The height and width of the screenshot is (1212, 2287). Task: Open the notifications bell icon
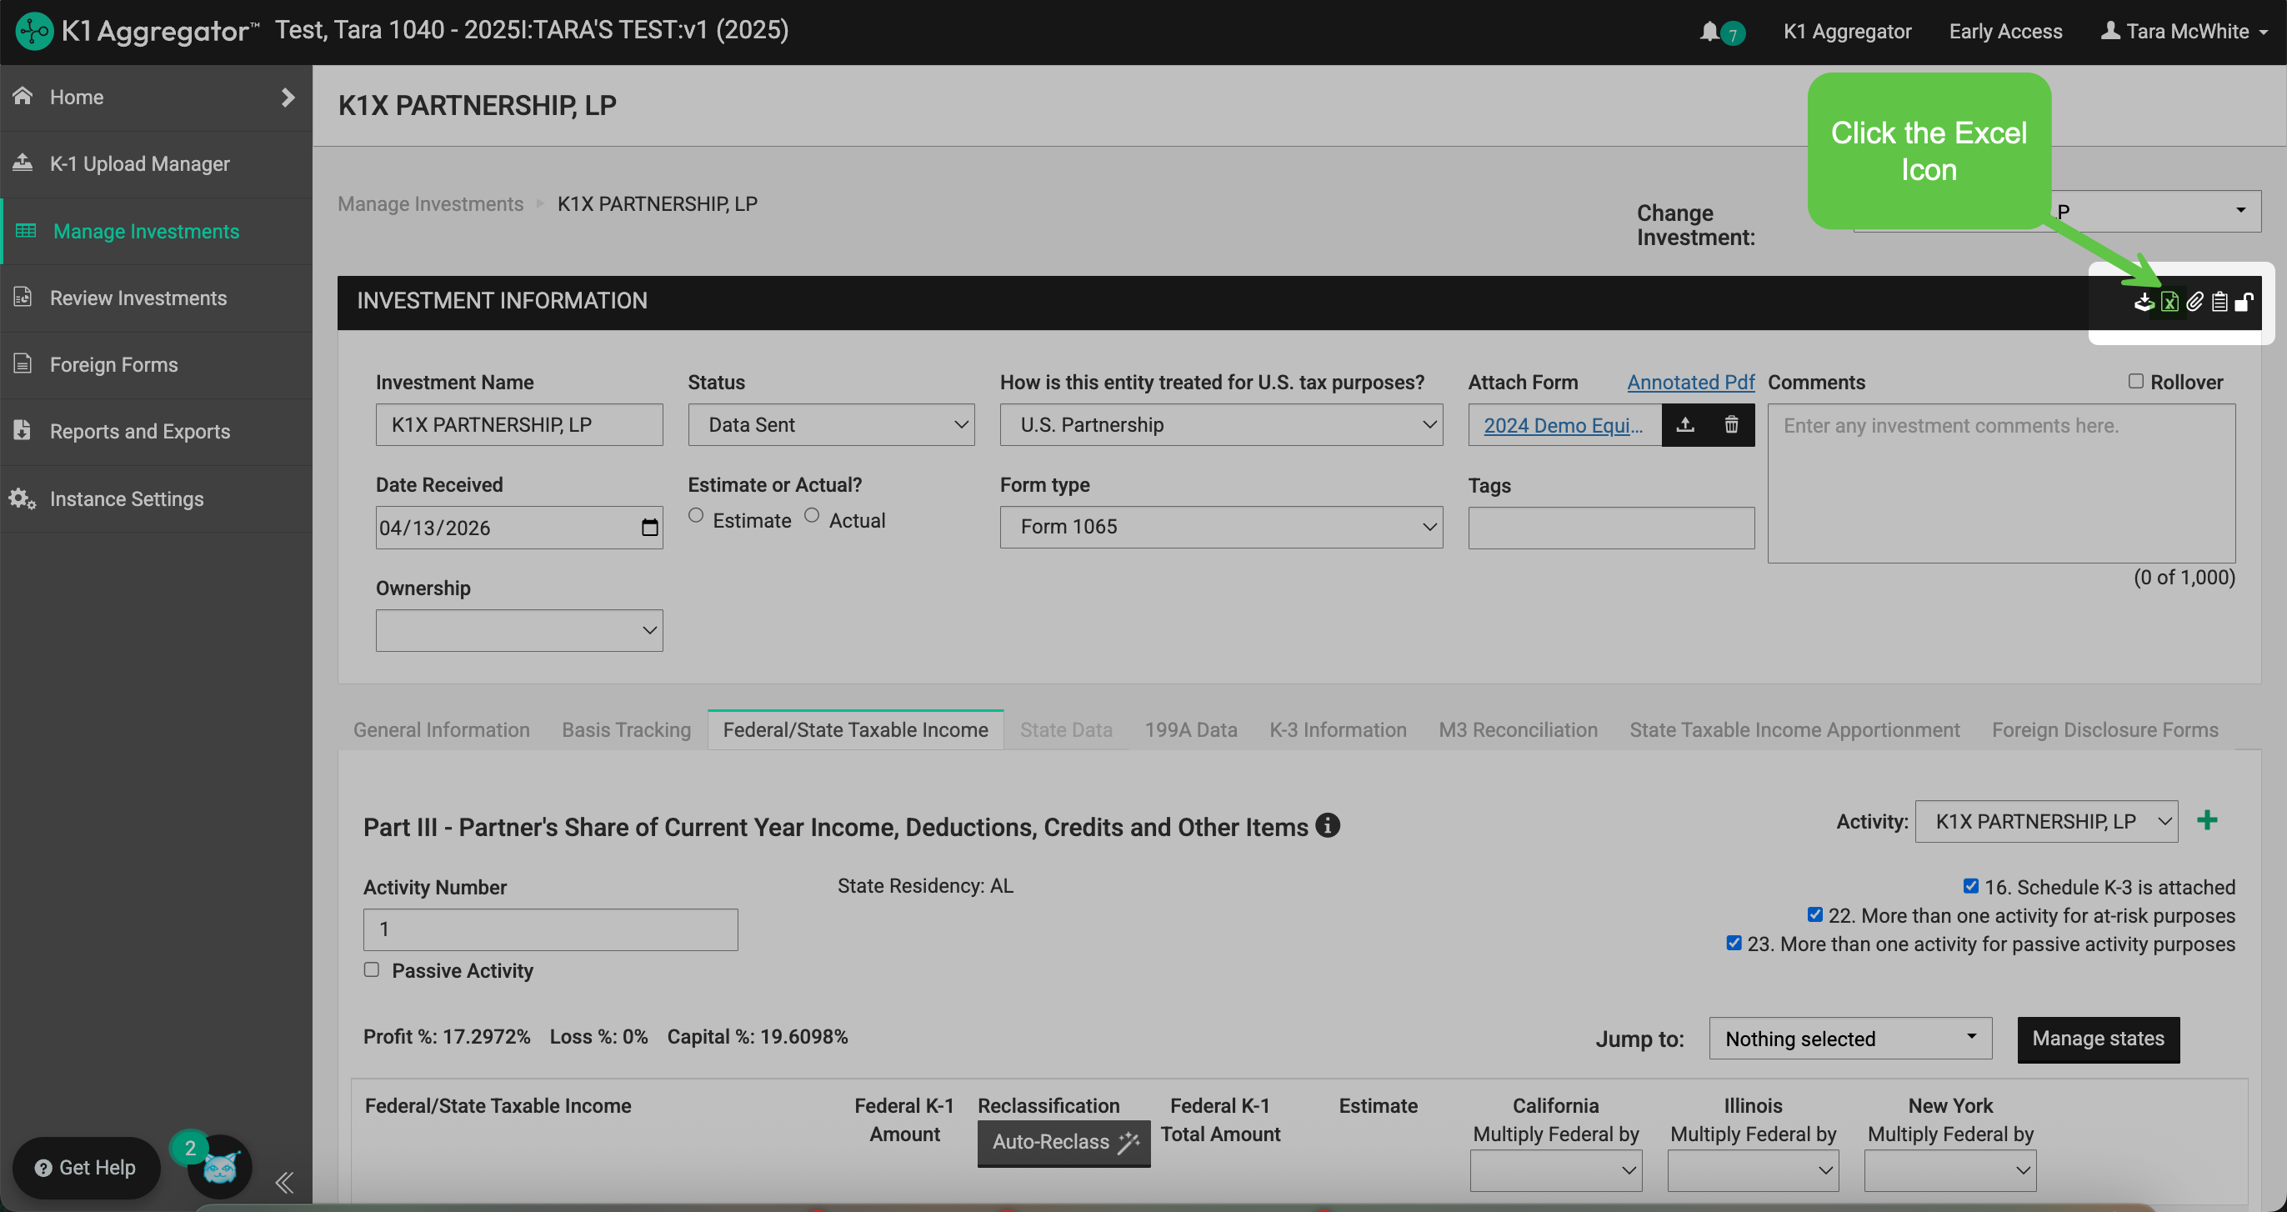click(x=1709, y=31)
